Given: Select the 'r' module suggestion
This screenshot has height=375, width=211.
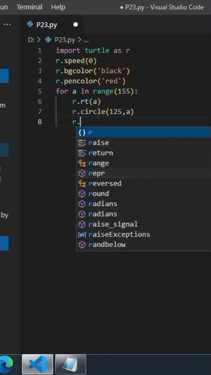Looking at the screenshot, I should [143, 132].
